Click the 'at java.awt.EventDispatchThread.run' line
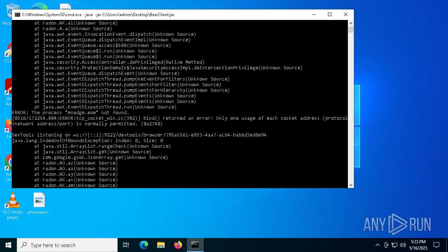 pyautogui.click(x=105, y=107)
